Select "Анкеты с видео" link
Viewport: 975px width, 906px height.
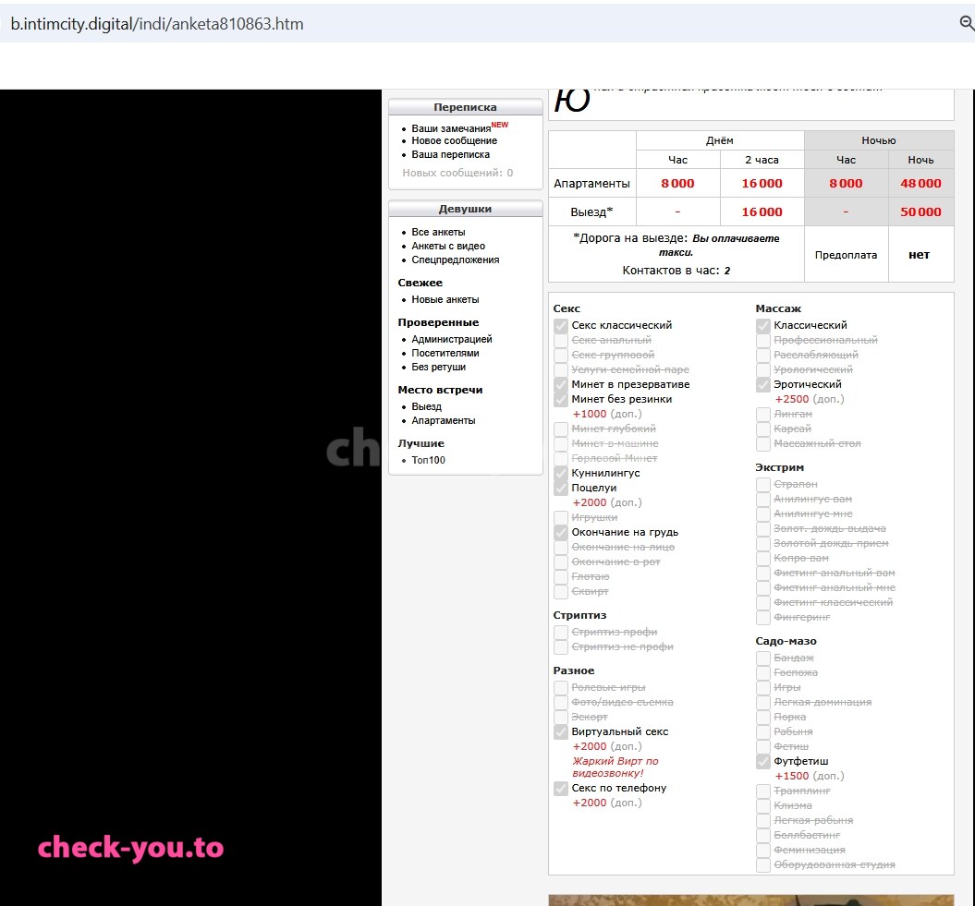(447, 246)
